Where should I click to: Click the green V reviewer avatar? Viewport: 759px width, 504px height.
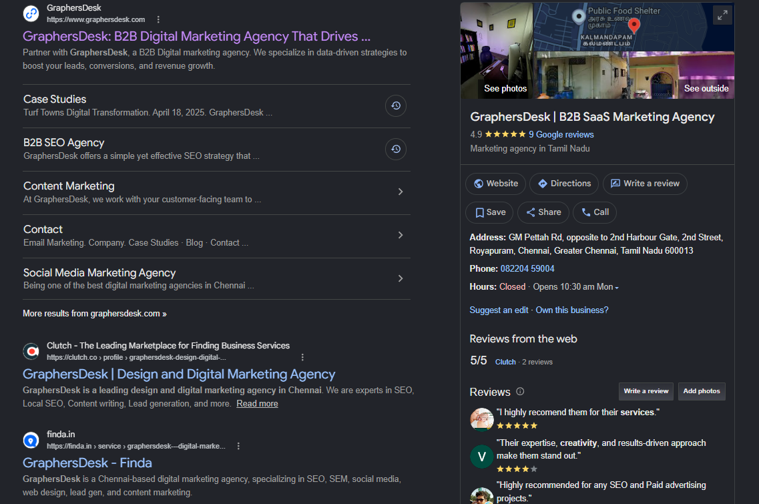tap(482, 457)
